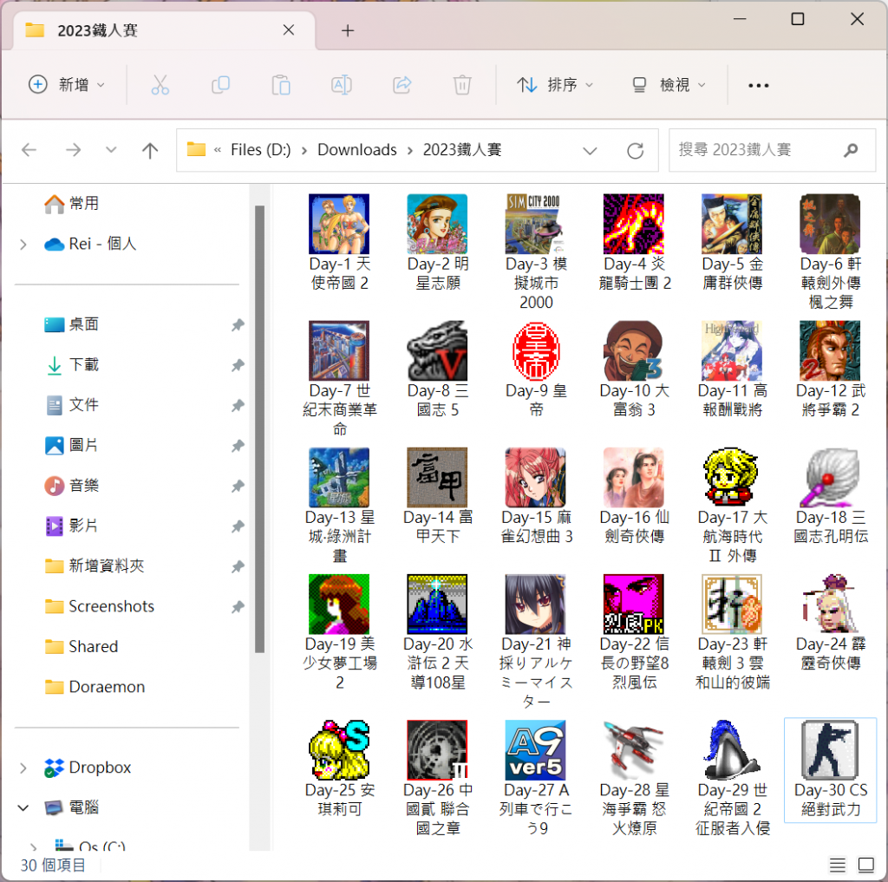This screenshot has width=888, height=882.
Task: Select the Day-28 星海爭霸 怒火燎原 file
Action: (x=634, y=778)
